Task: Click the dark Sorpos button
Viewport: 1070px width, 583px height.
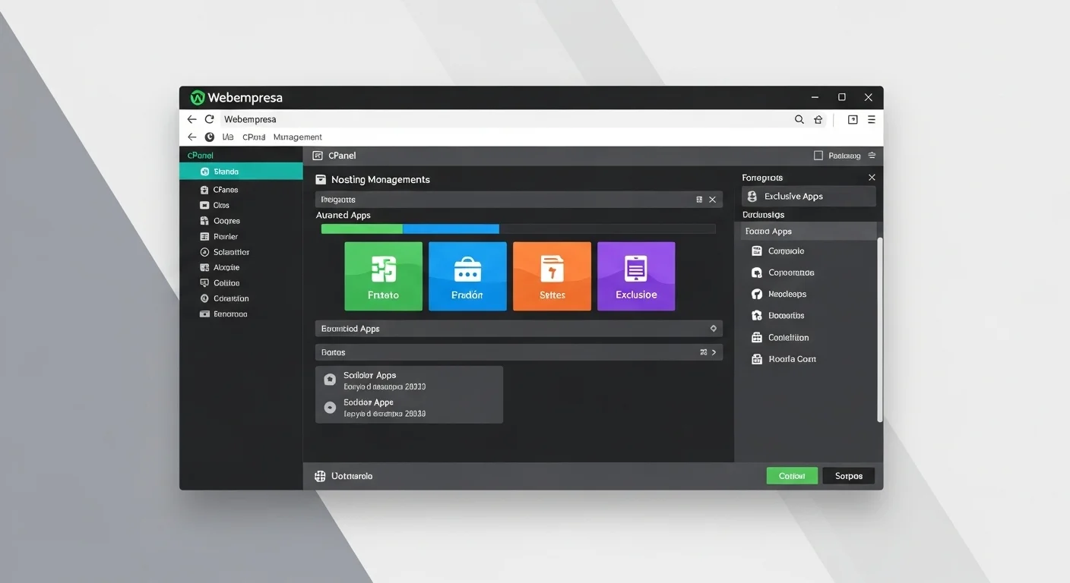Action: click(x=849, y=476)
